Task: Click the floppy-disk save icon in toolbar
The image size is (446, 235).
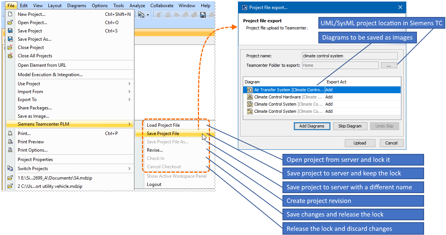Action: [x=203, y=15]
